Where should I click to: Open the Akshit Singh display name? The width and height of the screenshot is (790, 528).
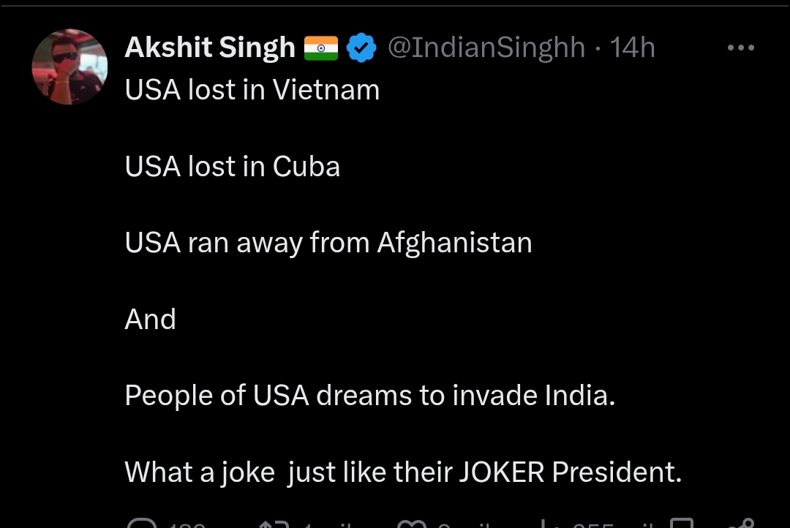point(210,48)
